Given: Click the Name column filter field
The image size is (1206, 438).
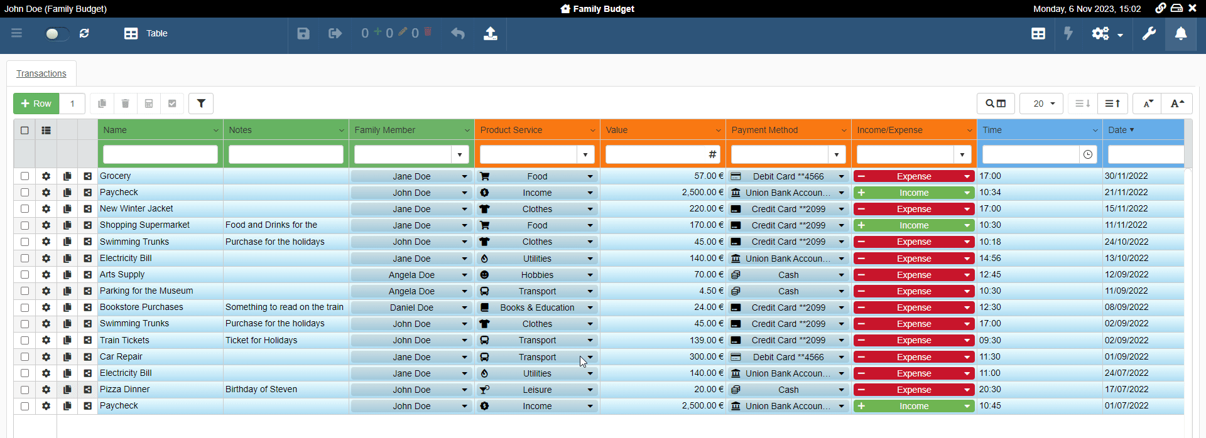Looking at the screenshot, I should 160,154.
